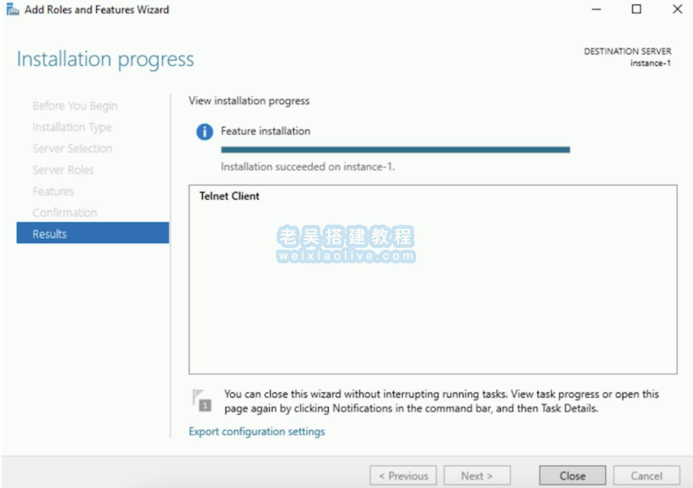
Task: Click the Add Roles wizard title icon
Action: click(x=12, y=9)
